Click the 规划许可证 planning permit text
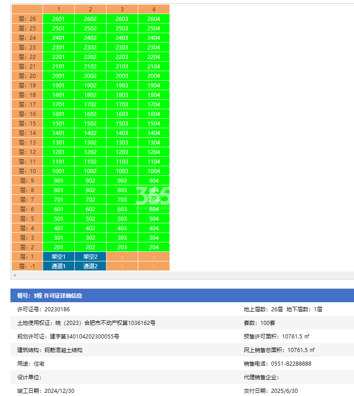Image resolution: width=354 pixels, height=396 pixels. (x=68, y=337)
